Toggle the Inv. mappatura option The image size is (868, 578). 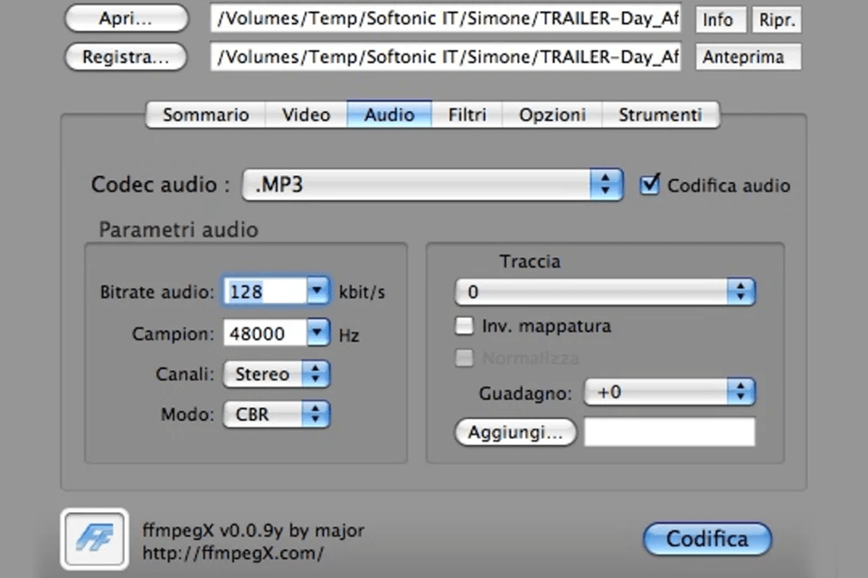point(464,326)
